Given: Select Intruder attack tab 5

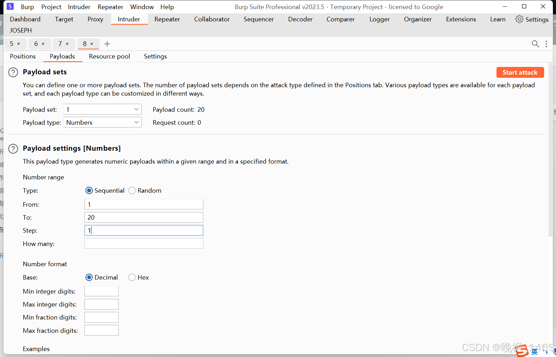Looking at the screenshot, I should [x=12, y=44].
